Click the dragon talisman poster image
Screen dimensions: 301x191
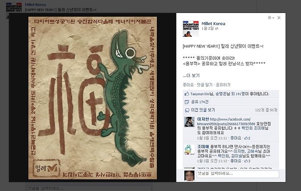pyautogui.click(x=92, y=98)
